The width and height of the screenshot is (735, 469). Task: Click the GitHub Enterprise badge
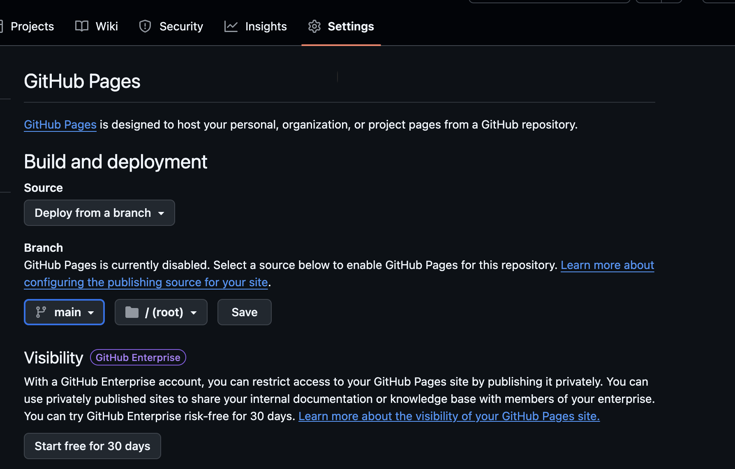point(138,357)
